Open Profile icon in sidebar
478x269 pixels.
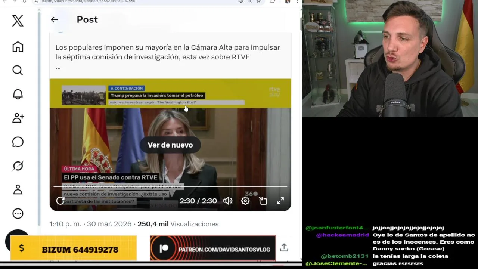point(18,190)
